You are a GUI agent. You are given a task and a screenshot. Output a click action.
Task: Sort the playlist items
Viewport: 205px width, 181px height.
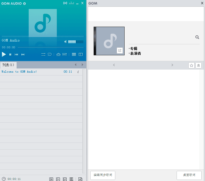pos(71,179)
